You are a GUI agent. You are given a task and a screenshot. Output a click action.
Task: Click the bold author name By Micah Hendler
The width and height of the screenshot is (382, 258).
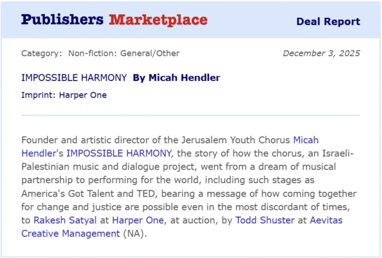pos(176,78)
